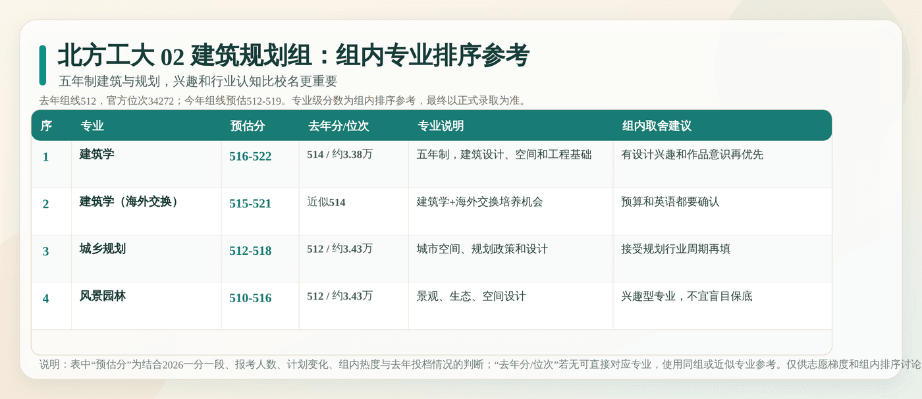Click the 专业说明 column header
Screen dimensions: 922x399
click(x=441, y=126)
